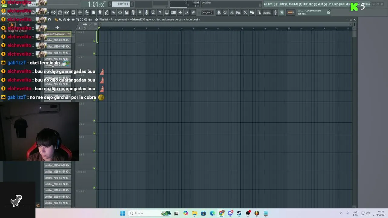Open the Mixer view toolbar icon
388x218 pixels.
coord(80,12)
